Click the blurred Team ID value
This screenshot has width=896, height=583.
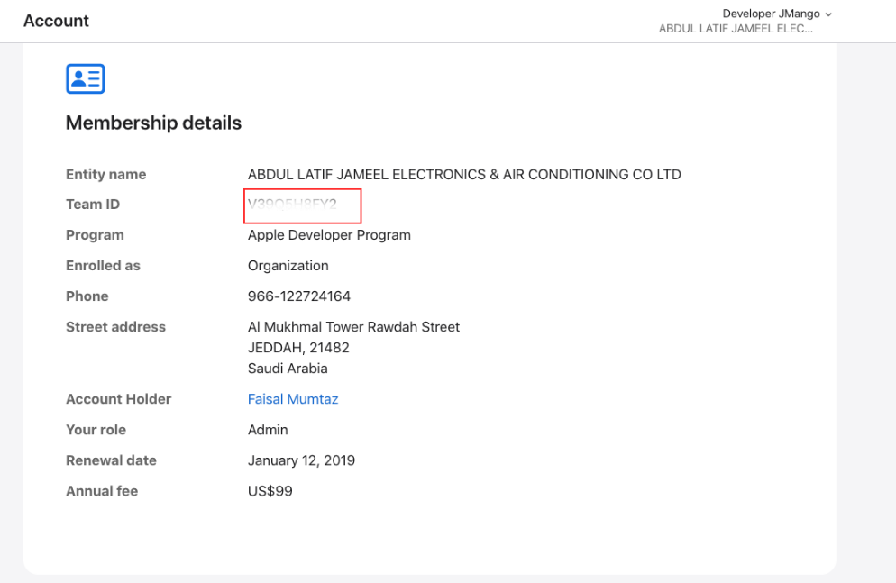coord(293,205)
